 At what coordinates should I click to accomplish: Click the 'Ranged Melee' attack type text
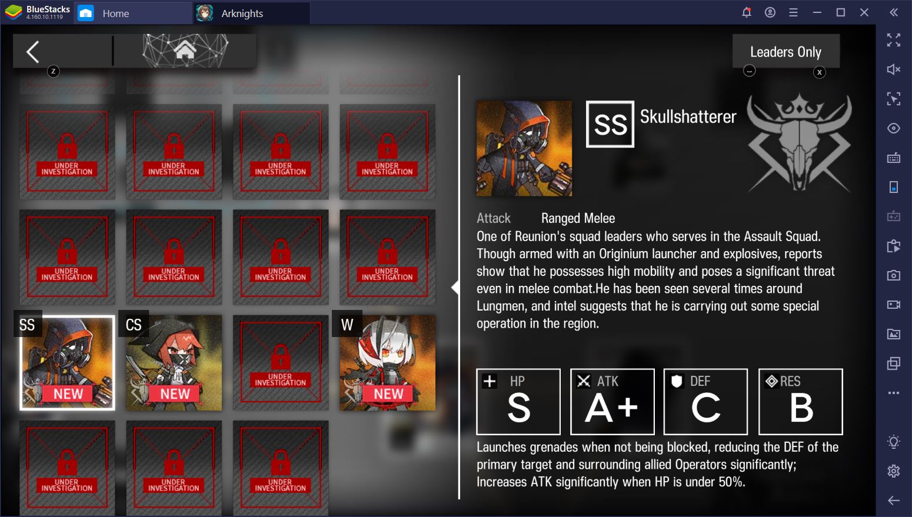coord(578,218)
